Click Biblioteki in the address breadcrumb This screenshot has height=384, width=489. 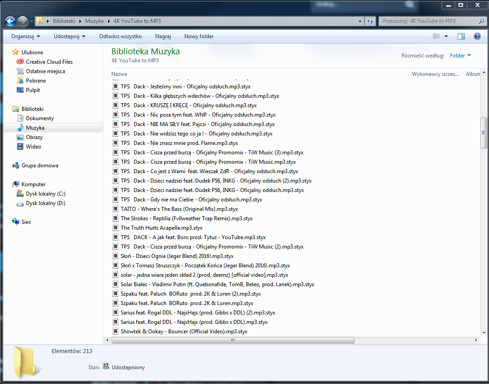64,21
